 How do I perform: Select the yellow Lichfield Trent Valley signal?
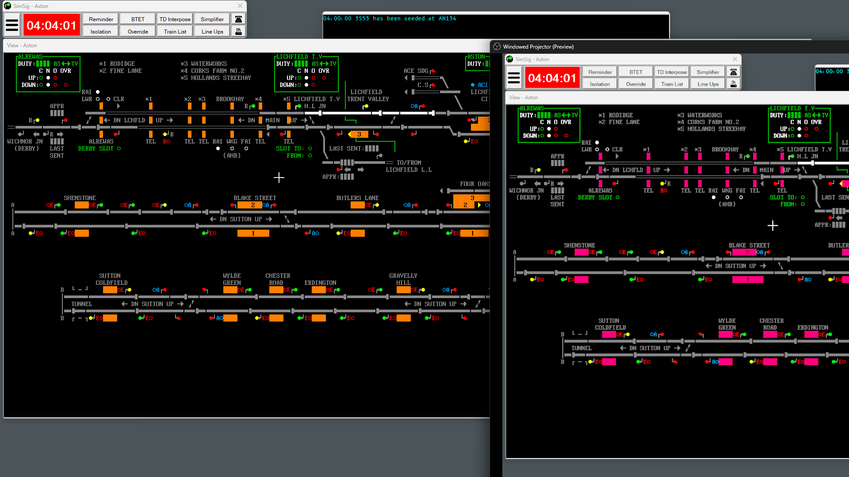pos(366,106)
